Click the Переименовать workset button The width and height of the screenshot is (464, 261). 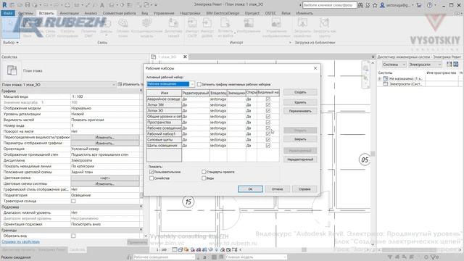300,111
